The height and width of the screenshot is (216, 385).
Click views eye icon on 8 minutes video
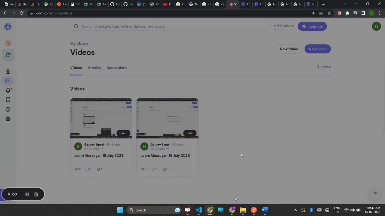point(76,169)
